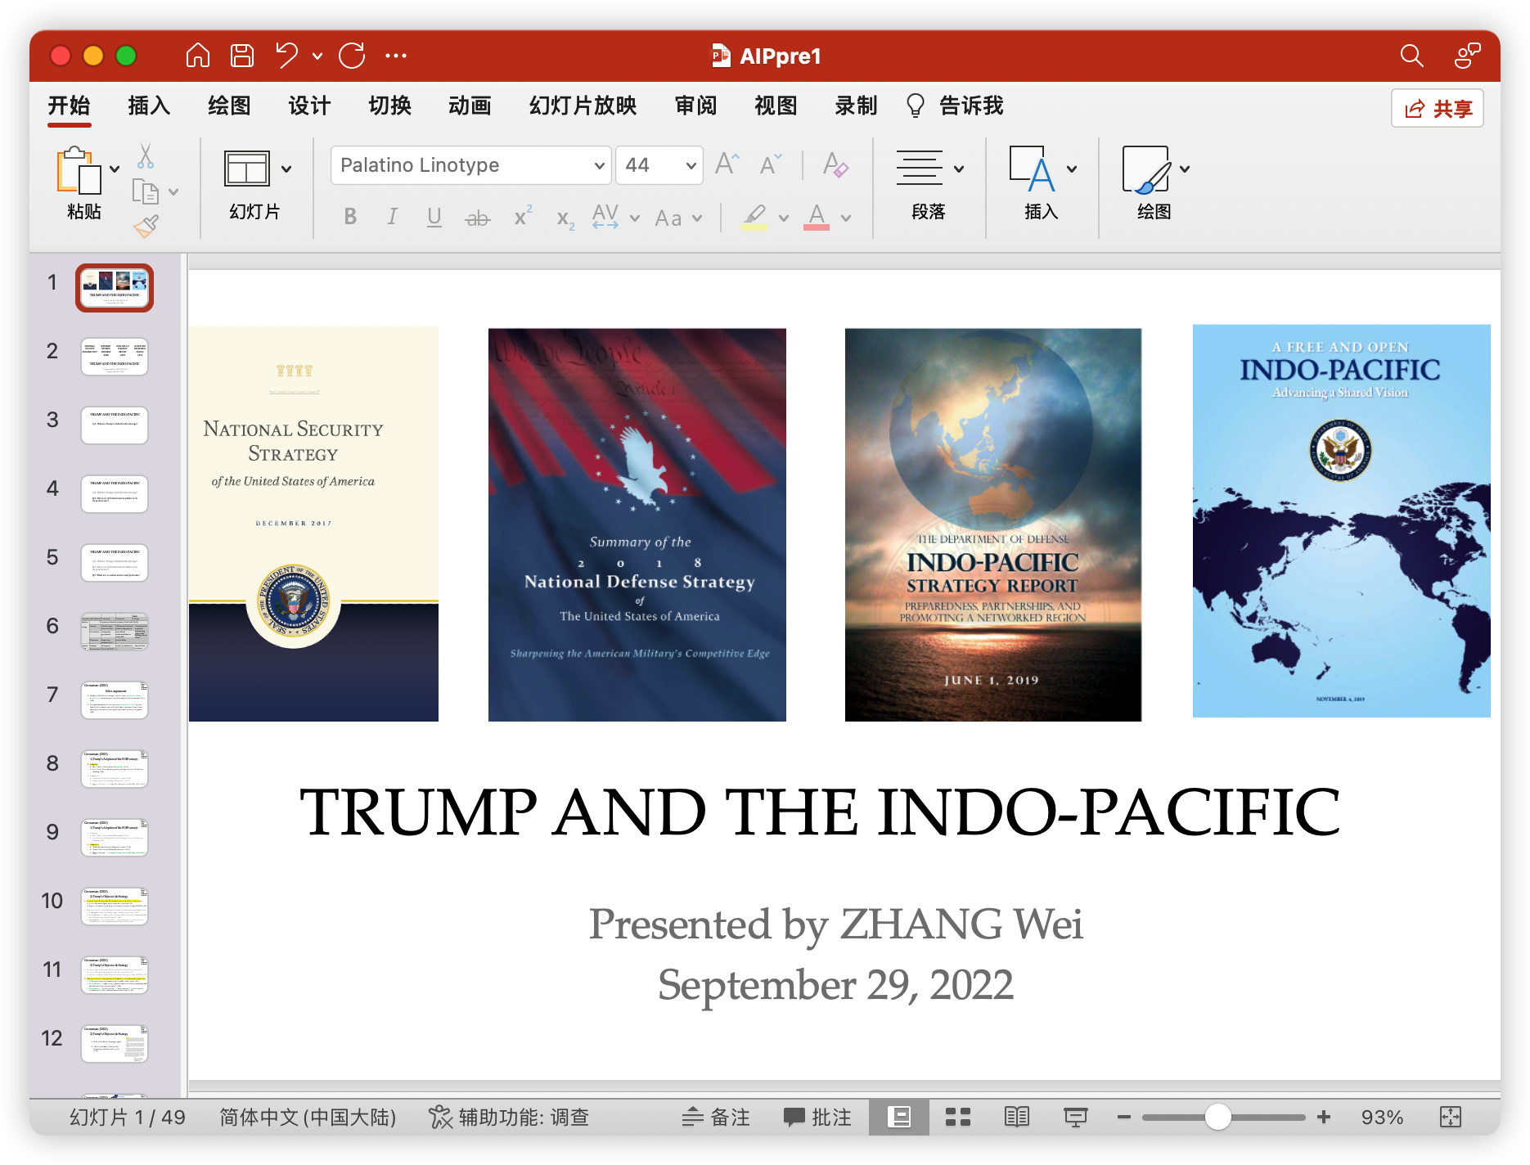Click the 93% zoom level
The image size is (1530, 1165).
pyautogui.click(x=1382, y=1117)
